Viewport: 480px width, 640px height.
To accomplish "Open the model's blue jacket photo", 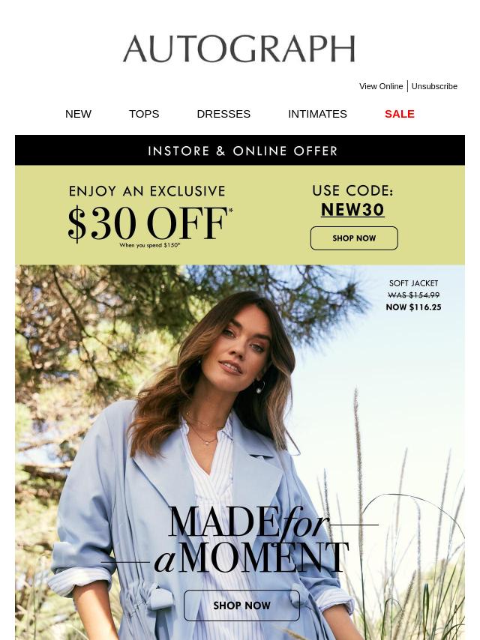I will 240,452.
